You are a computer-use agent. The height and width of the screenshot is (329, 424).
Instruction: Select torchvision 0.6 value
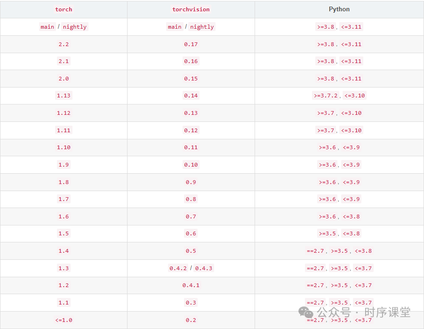pyautogui.click(x=191, y=233)
